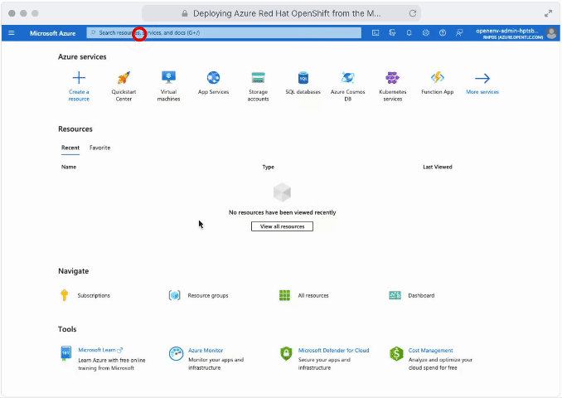Select the Recent resources tab
Viewport: 562px width, 398px height.
(70, 148)
